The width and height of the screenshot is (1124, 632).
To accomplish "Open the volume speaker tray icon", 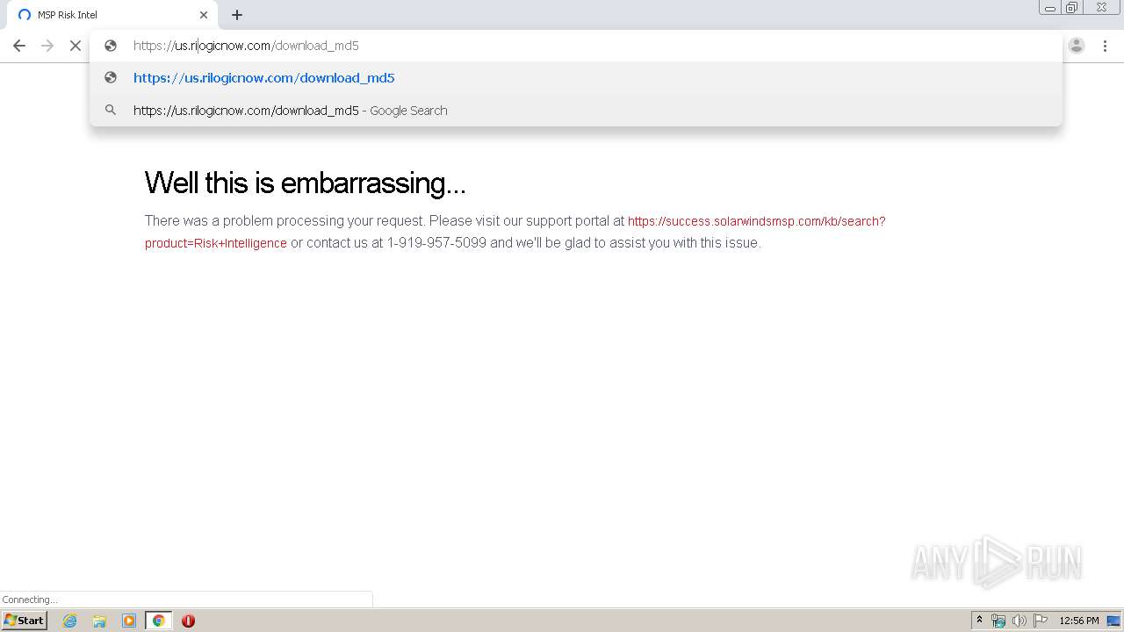I will 1020,621.
